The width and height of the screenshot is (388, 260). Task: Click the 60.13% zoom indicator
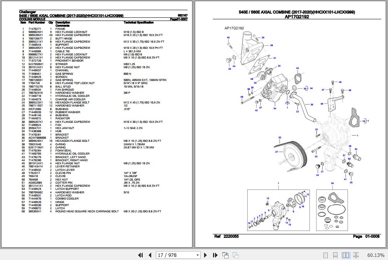(376, 255)
